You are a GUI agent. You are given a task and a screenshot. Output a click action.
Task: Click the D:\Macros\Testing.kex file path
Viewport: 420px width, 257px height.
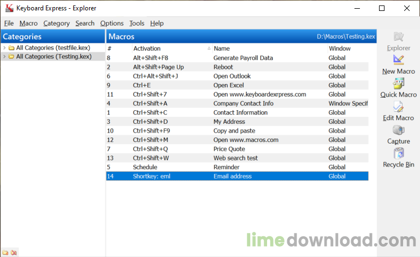click(346, 37)
